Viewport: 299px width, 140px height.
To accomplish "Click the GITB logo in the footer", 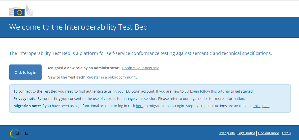I will pos(19,133).
